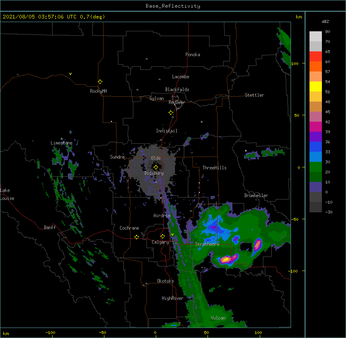Screen dimensions: 346x338
Task: Pick the slate purple swatch between 10 and 0
Action: [315, 187]
